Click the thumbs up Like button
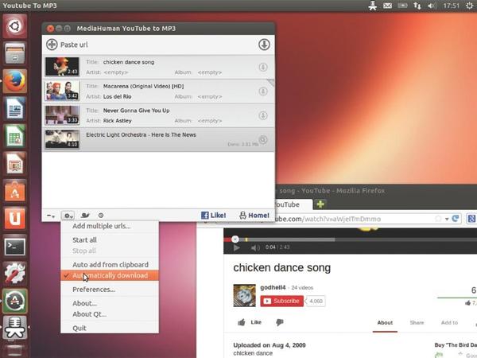Screen dimensions: 477x358 [250, 322]
